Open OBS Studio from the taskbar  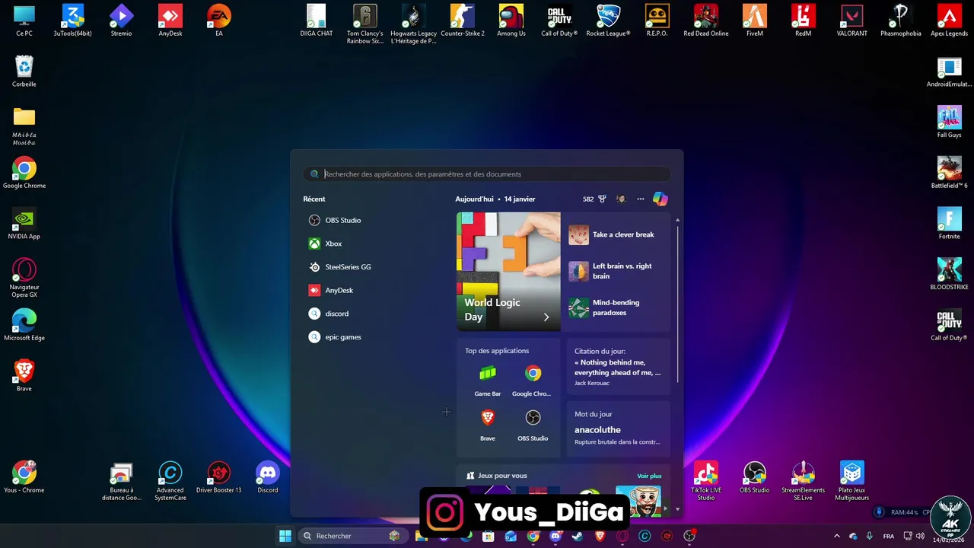pos(689,536)
